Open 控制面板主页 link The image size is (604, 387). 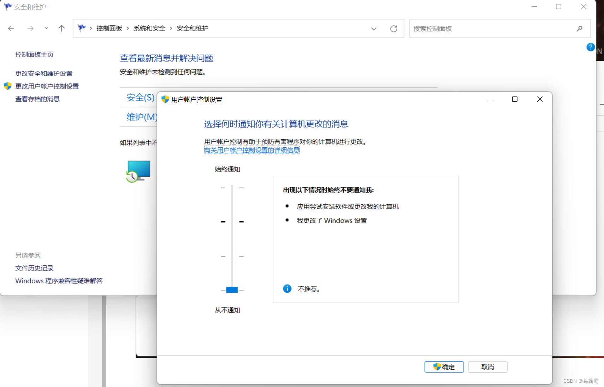[34, 54]
